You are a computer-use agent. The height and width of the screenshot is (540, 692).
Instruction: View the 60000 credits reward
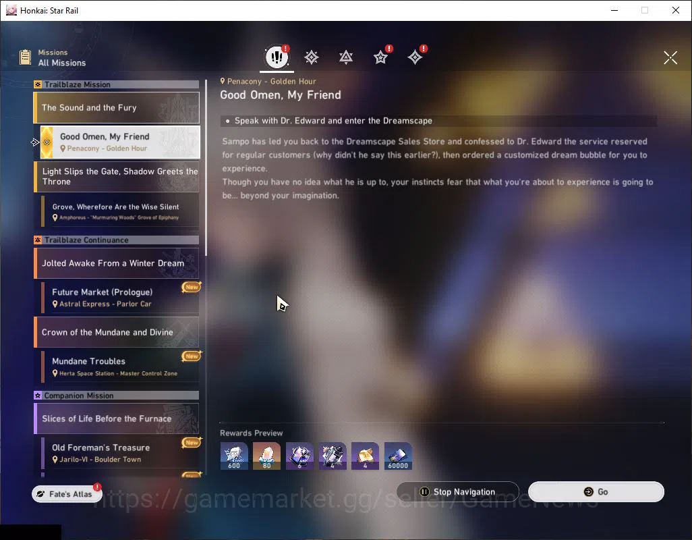[x=398, y=456]
